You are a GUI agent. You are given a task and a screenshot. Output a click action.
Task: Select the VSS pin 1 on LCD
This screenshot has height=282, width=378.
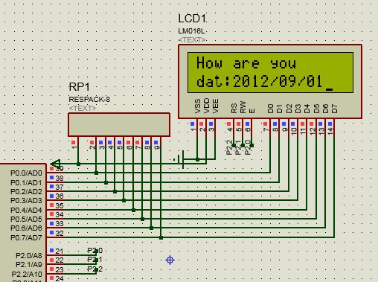tap(197, 128)
